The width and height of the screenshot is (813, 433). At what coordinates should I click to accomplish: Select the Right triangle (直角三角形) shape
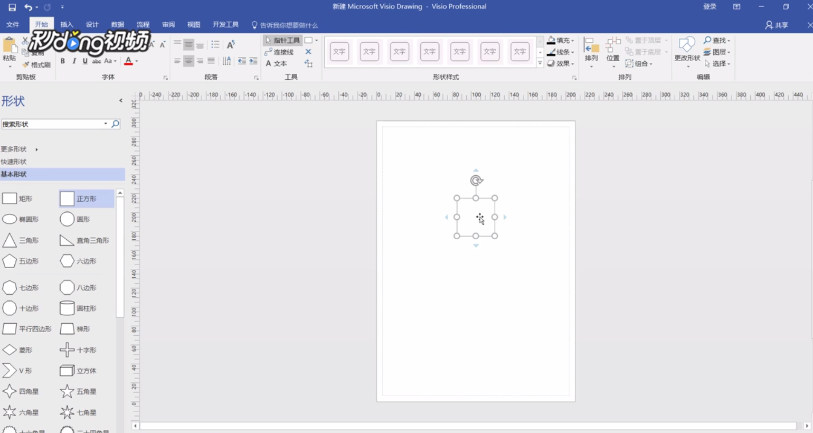point(85,240)
